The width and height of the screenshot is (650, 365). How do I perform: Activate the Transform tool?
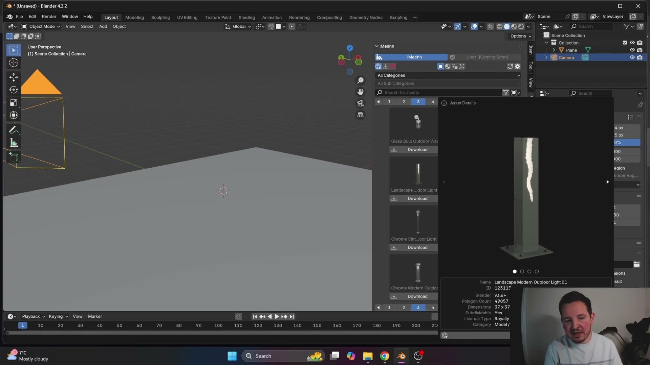click(14, 115)
